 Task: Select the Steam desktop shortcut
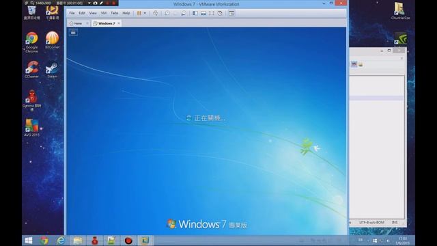point(52,70)
